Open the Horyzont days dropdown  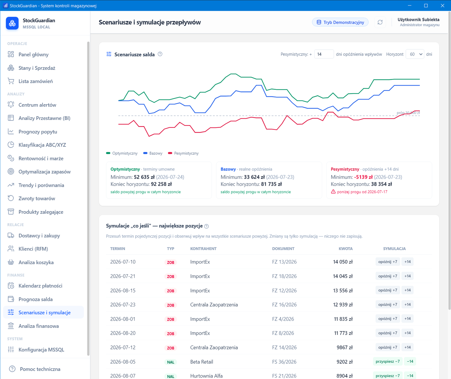(x=415, y=54)
